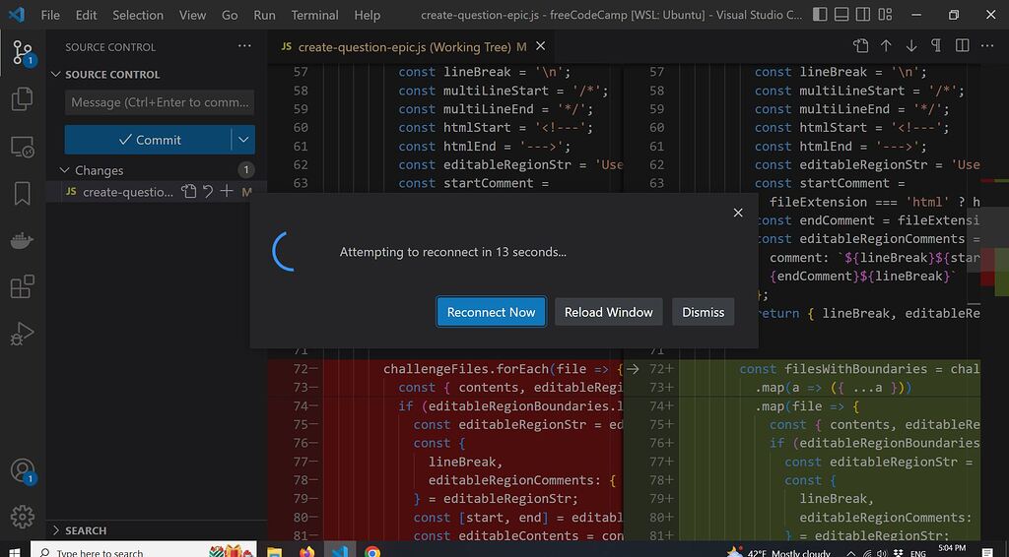Go to next change arrow
1009x557 pixels.
point(911,45)
